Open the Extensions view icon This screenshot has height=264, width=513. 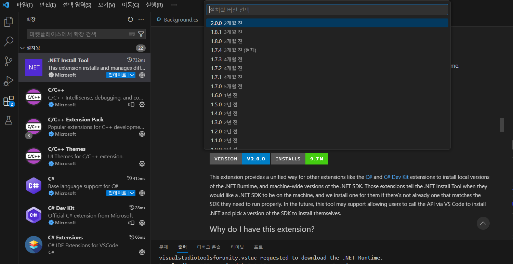click(x=9, y=101)
